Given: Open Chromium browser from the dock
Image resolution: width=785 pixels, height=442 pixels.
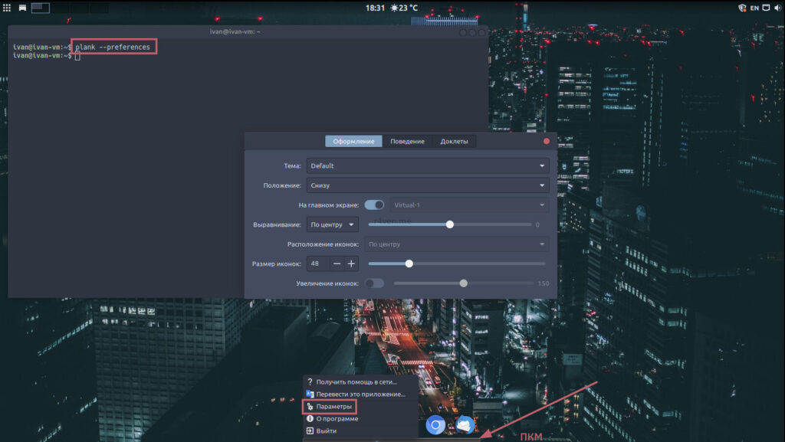Looking at the screenshot, I should click(x=435, y=425).
